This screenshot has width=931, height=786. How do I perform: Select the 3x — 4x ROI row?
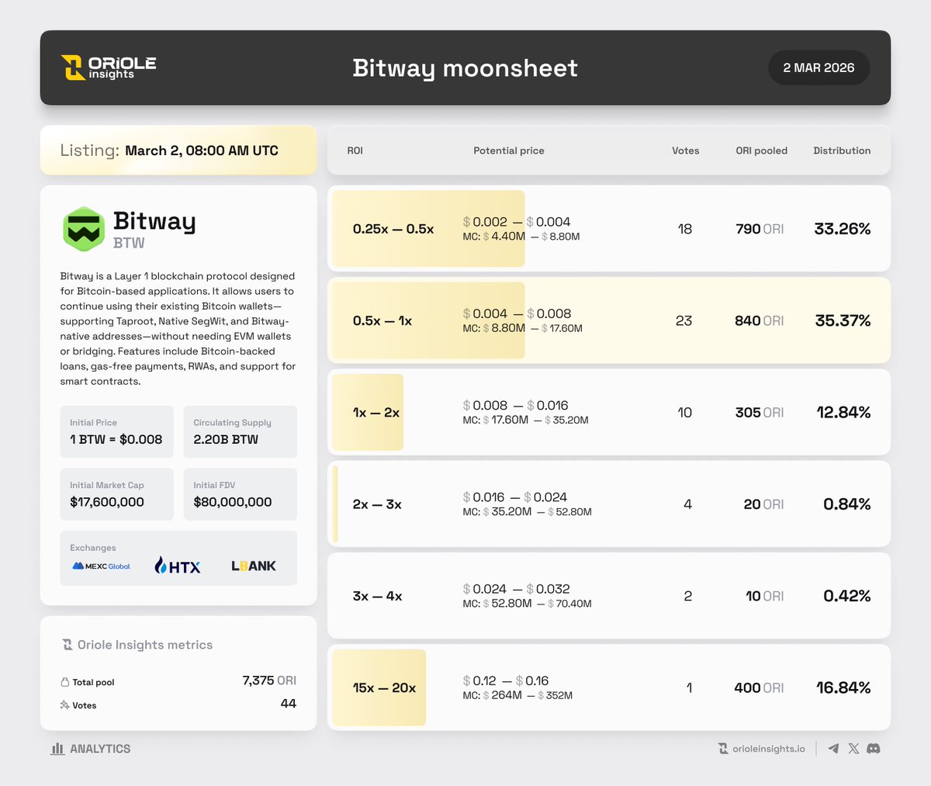(609, 596)
